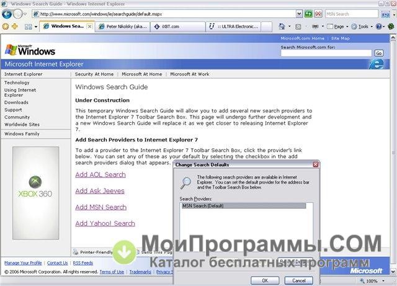Go back with the Back arrow

[x=7, y=14]
